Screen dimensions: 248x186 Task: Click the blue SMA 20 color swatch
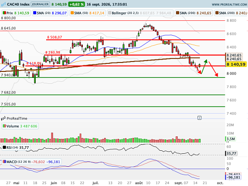coord(35,13)
